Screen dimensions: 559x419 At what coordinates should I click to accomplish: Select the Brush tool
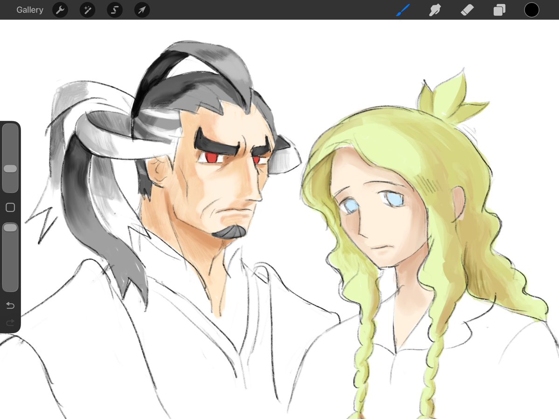[403, 10]
